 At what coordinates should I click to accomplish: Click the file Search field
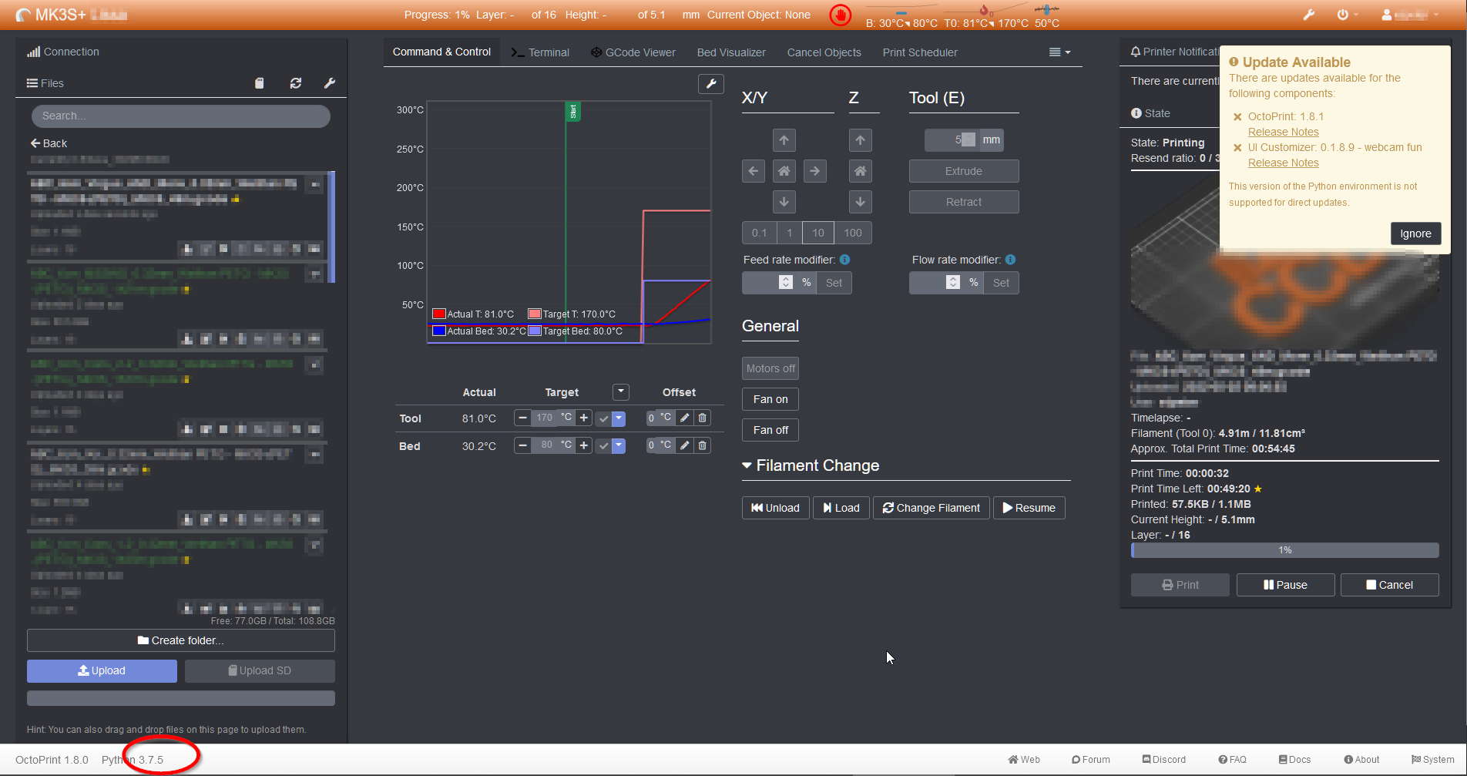click(x=181, y=116)
